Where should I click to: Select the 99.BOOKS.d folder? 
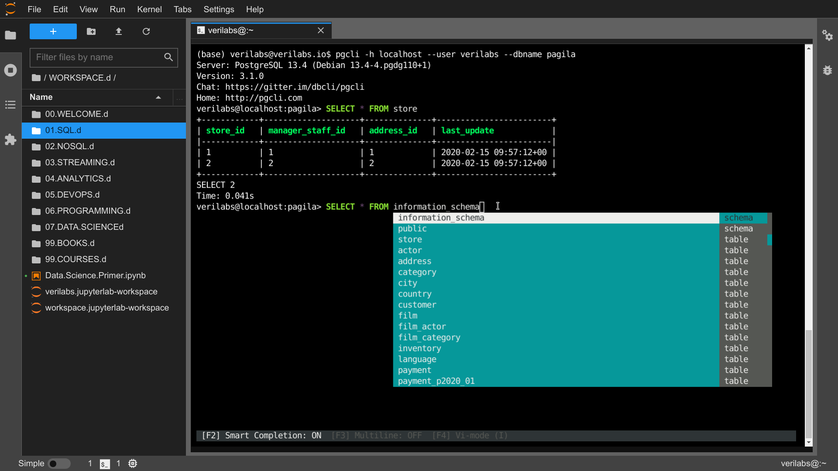(x=104, y=243)
